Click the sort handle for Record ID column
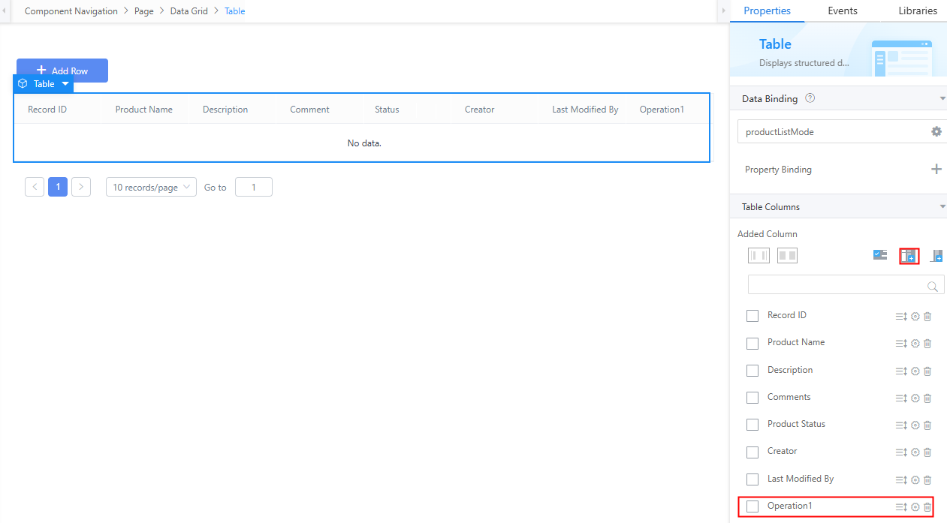947x523 pixels. (902, 317)
